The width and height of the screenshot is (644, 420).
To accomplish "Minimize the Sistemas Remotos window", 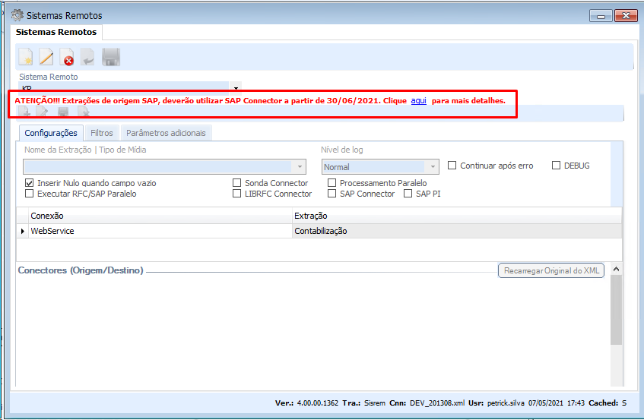I will pyautogui.click(x=601, y=16).
